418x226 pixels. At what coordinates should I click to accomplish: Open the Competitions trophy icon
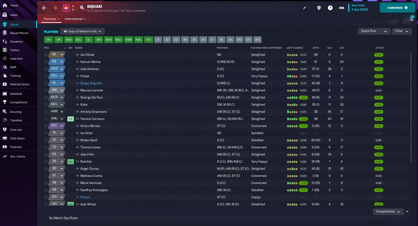click(x=5, y=102)
